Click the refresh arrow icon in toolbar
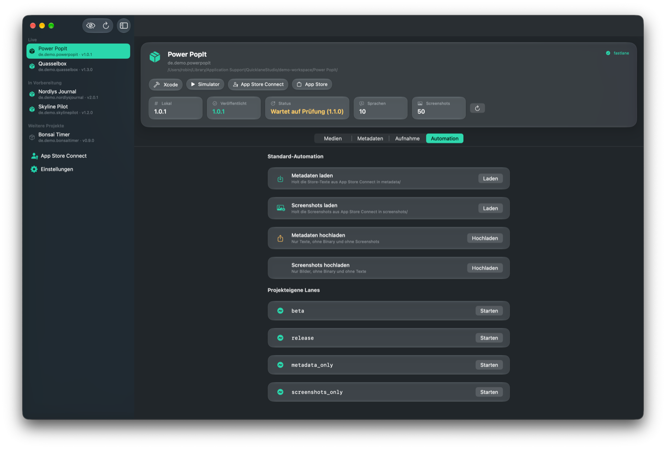 pos(106,26)
